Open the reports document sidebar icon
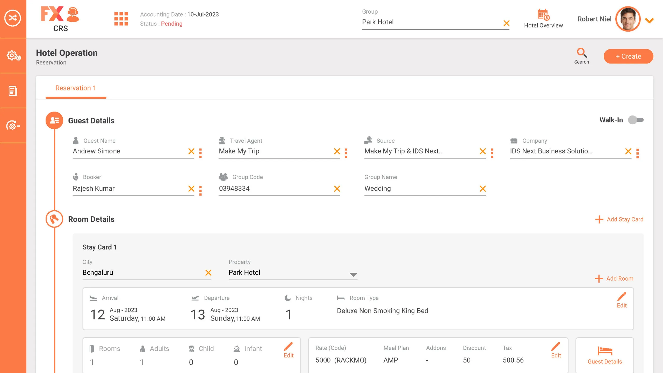Image resolution: width=663 pixels, height=373 pixels. (x=13, y=91)
